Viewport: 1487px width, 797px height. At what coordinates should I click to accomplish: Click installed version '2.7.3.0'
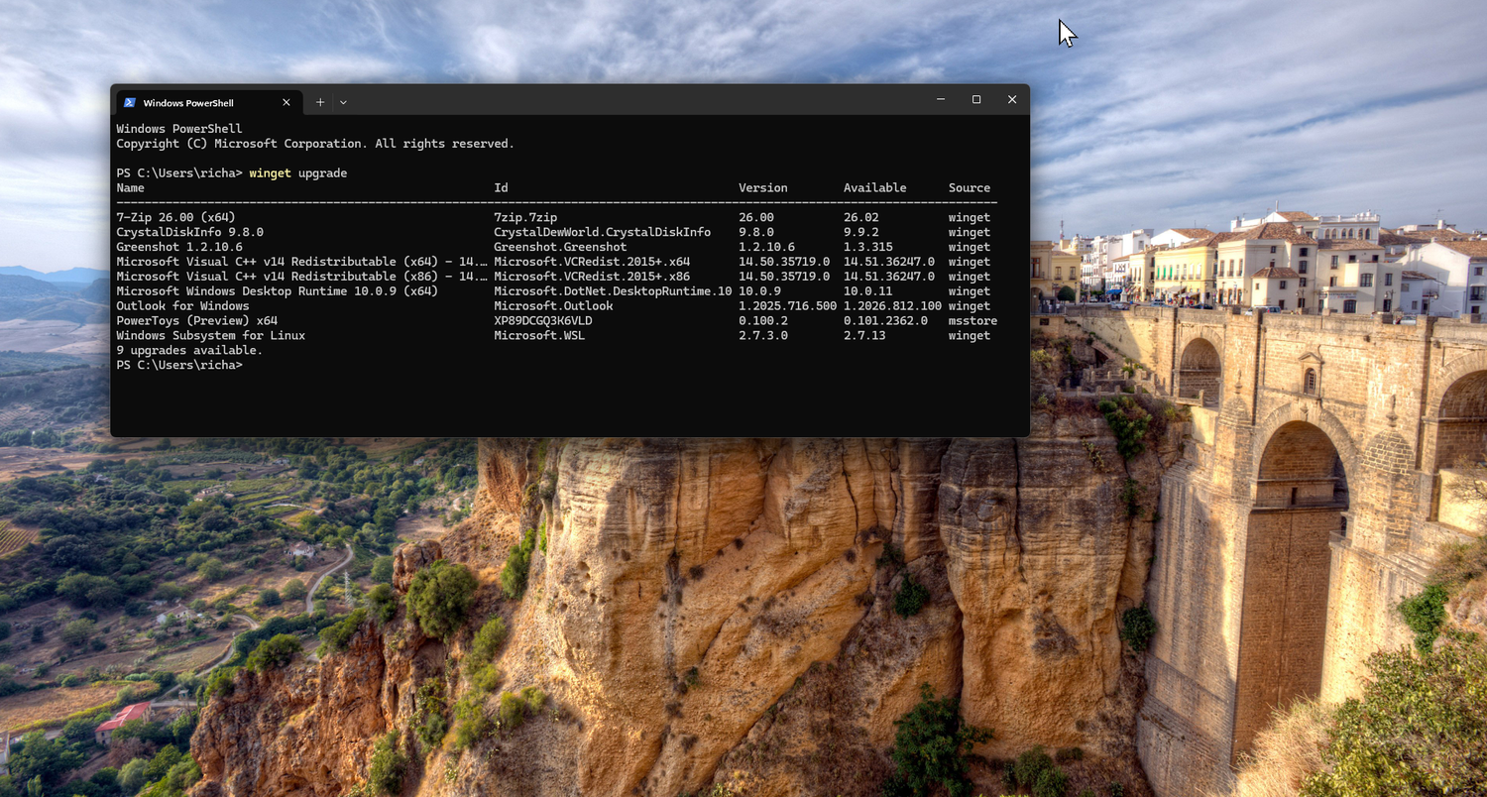[763, 336]
